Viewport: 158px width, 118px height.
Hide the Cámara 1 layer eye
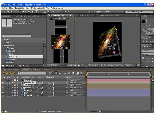(x=3, y=80)
